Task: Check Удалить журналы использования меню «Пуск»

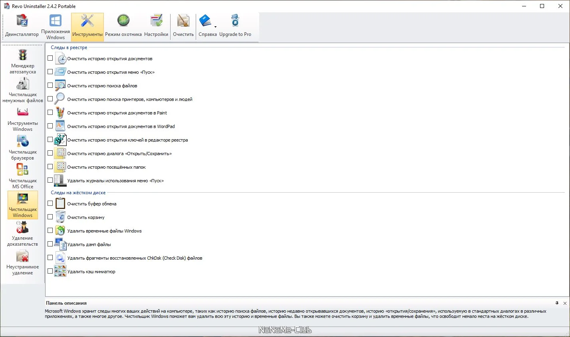Action: pos(50,180)
